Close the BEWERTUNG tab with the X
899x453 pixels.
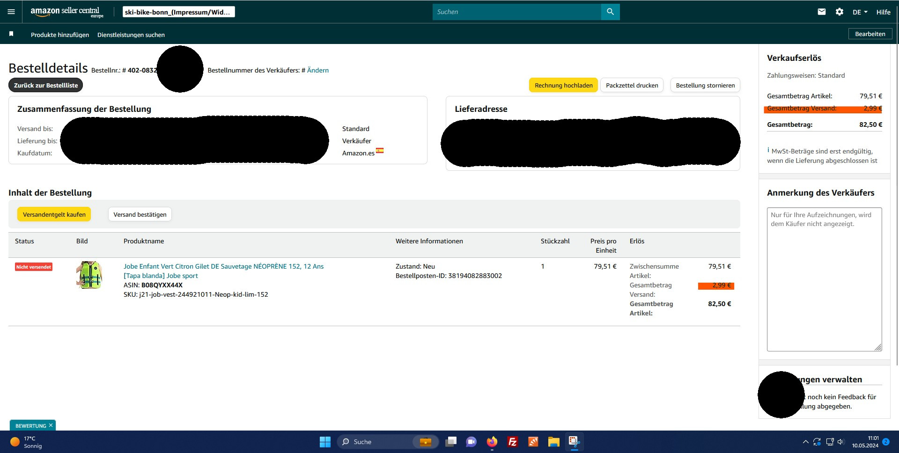click(x=51, y=425)
